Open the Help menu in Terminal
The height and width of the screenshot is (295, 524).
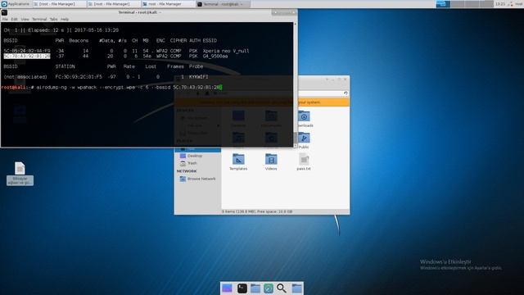(65, 19)
